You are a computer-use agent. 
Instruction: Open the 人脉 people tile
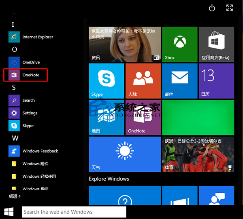tap(143, 81)
